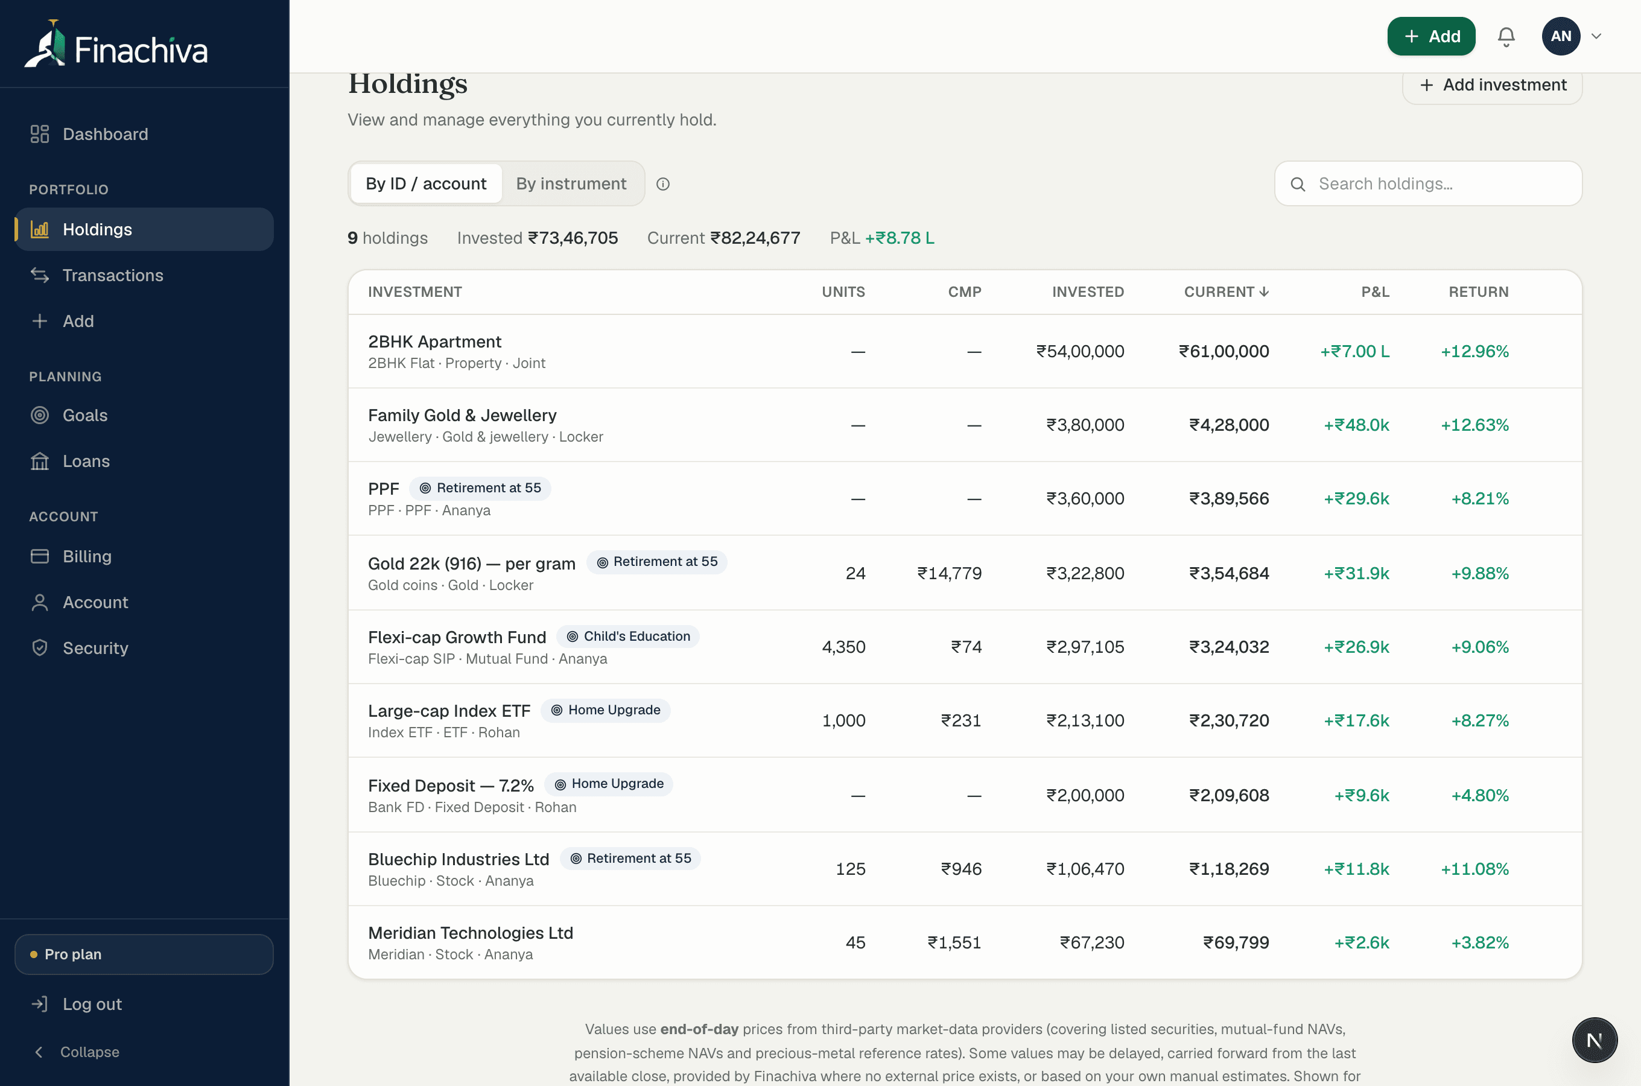Open the Account page

144,602
